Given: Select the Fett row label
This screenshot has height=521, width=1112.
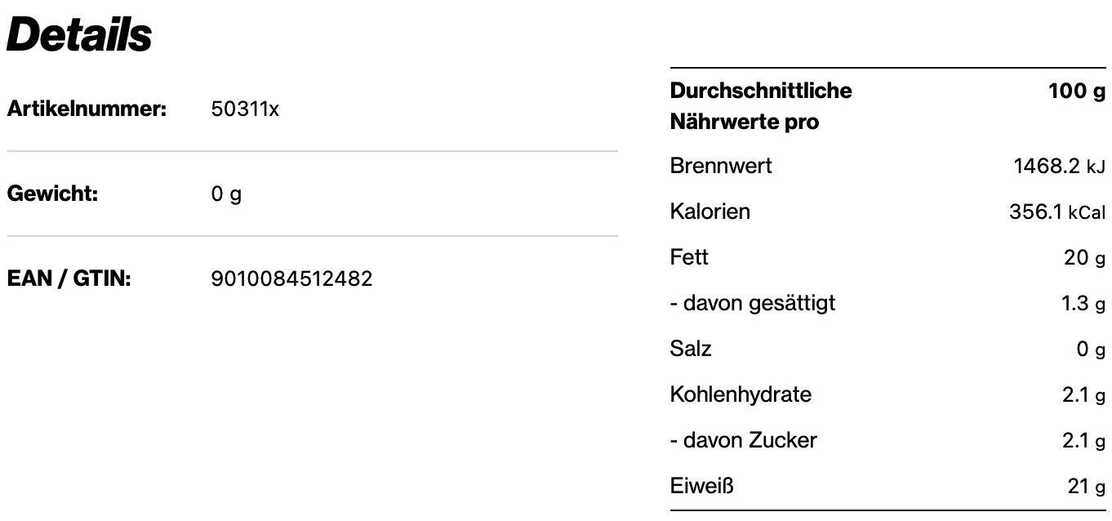Looking at the screenshot, I should tap(689, 258).
